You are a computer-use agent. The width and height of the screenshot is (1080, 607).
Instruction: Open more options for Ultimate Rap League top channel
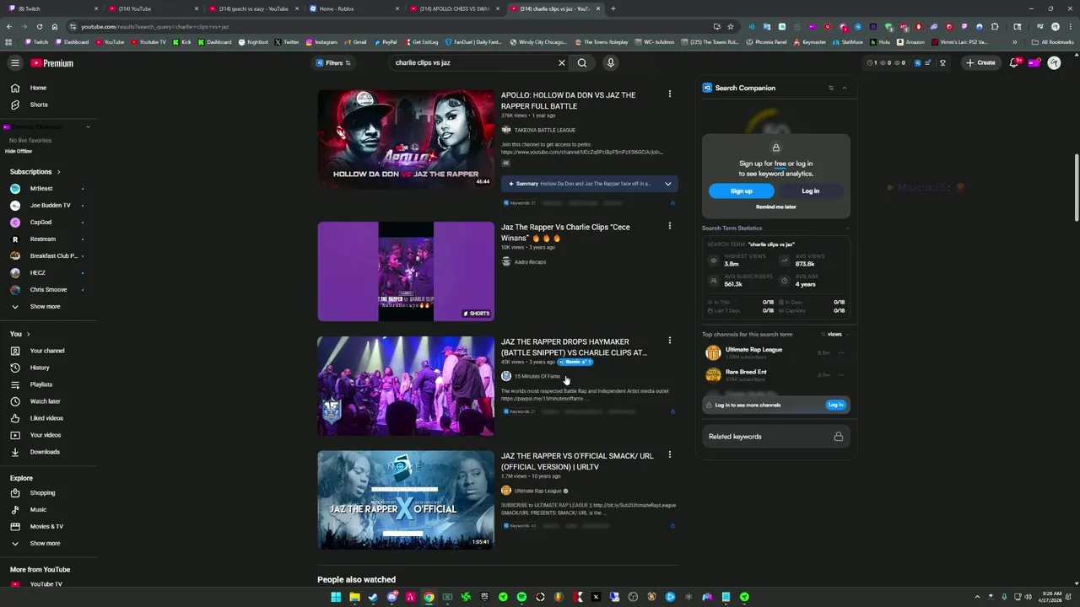pyautogui.click(x=841, y=352)
